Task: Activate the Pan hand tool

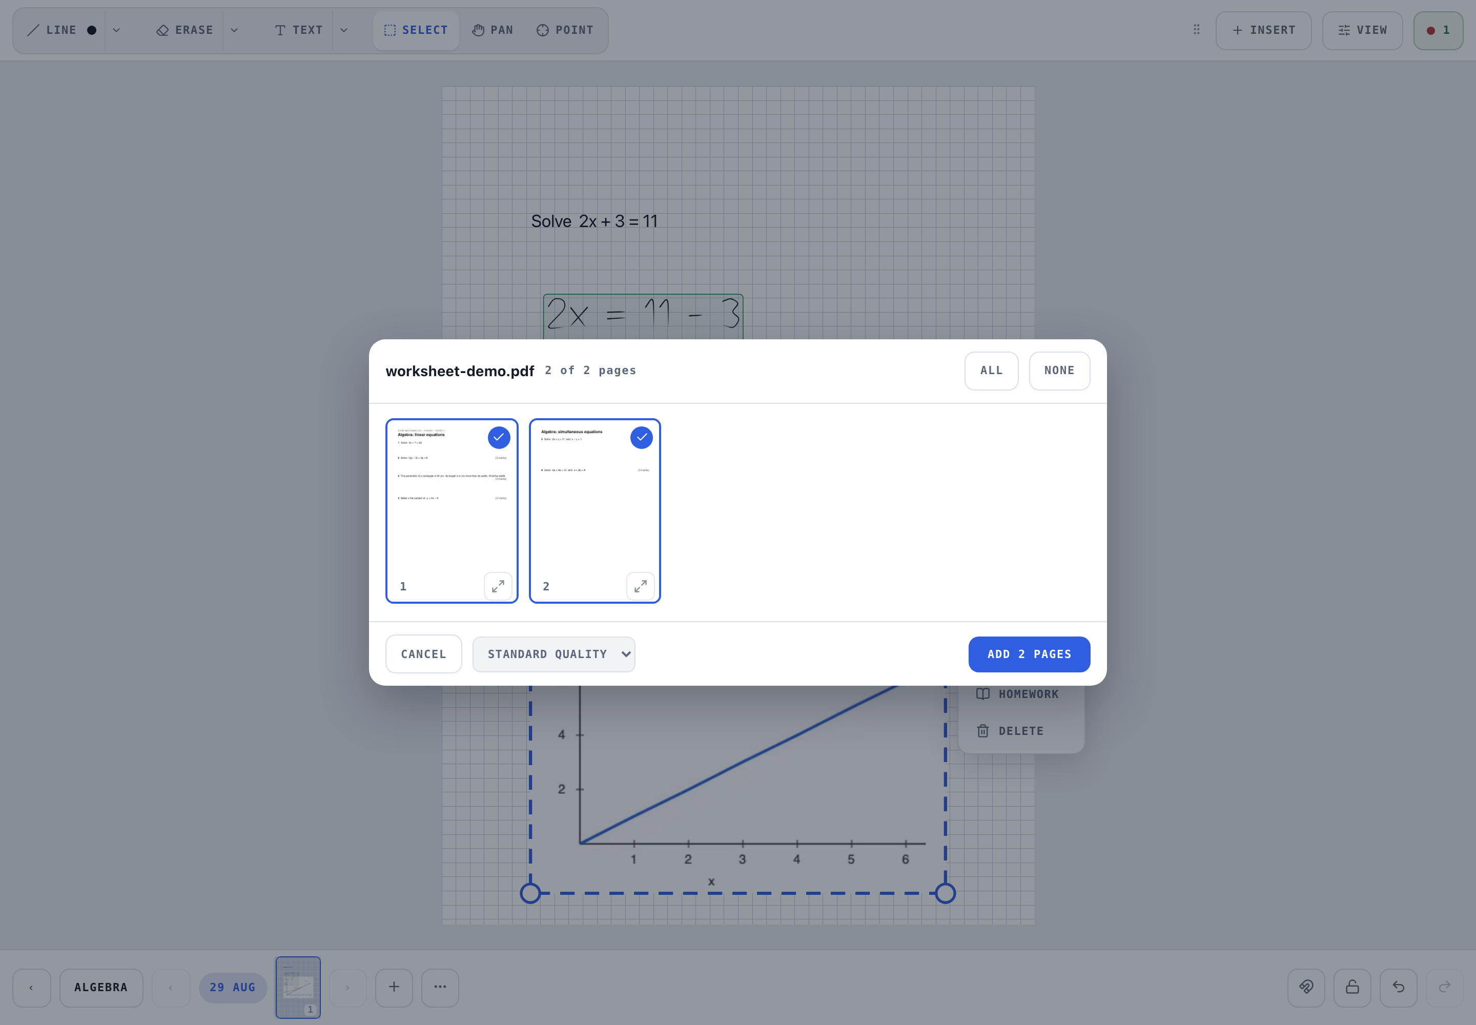Action: point(493,30)
